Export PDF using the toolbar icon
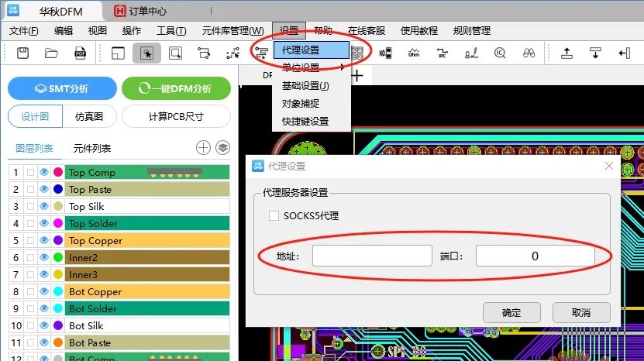This screenshot has width=644, height=361. (x=80, y=53)
